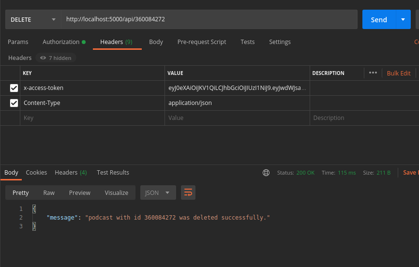Select the response Body tab
Viewport: 419px width, 267px height.
point(11,173)
